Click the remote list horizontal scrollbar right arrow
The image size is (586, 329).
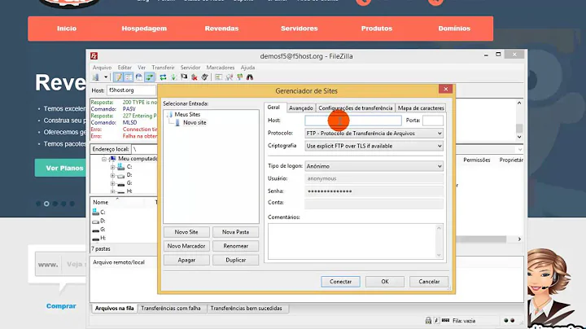pos(519,239)
